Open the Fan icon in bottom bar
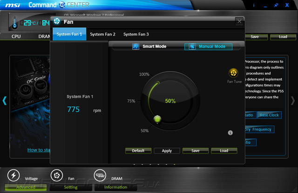This screenshot has width=298, height=193. pyautogui.click(x=57, y=175)
